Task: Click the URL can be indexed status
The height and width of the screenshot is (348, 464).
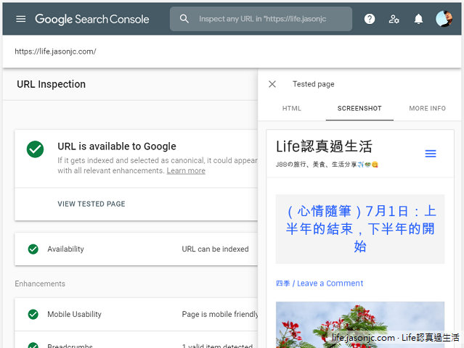Action: coord(215,249)
